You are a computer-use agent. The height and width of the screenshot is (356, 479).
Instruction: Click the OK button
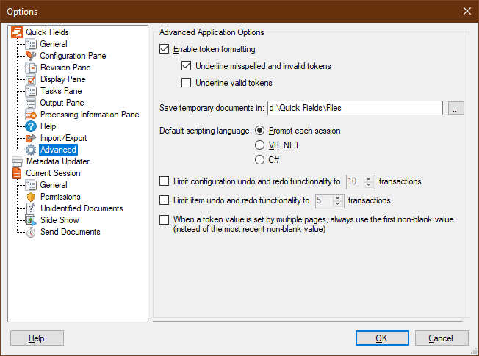[382, 338]
